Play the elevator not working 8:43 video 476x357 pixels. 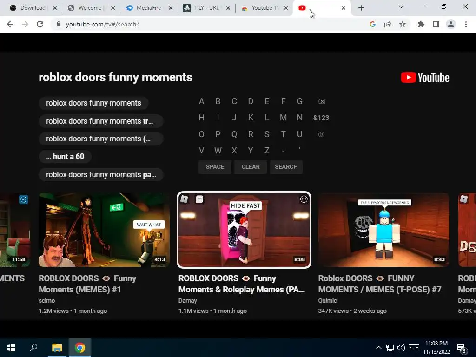[383, 230]
